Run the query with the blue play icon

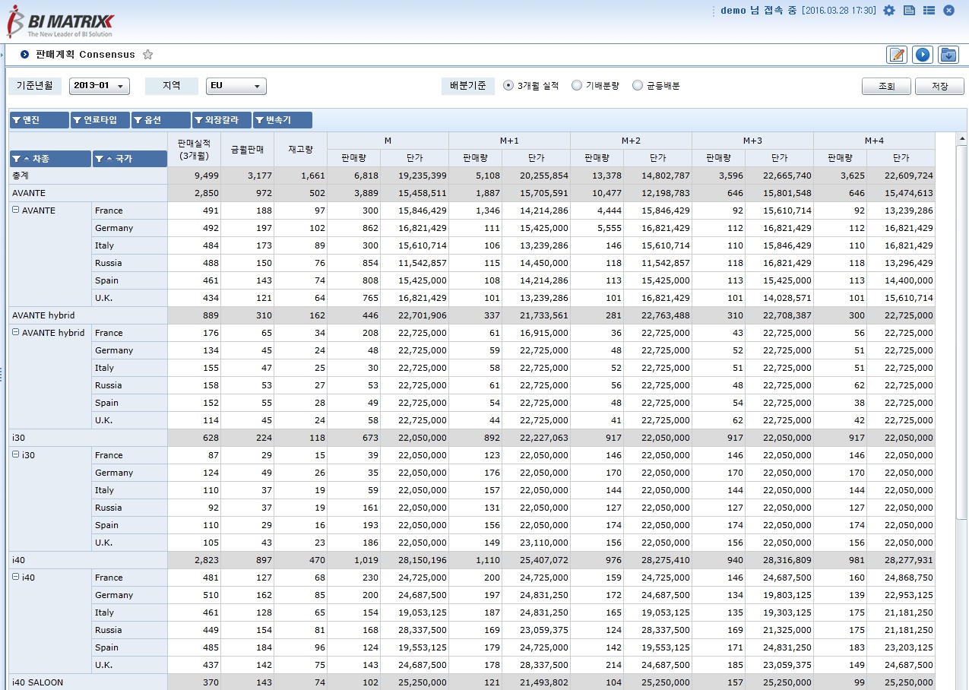click(922, 54)
